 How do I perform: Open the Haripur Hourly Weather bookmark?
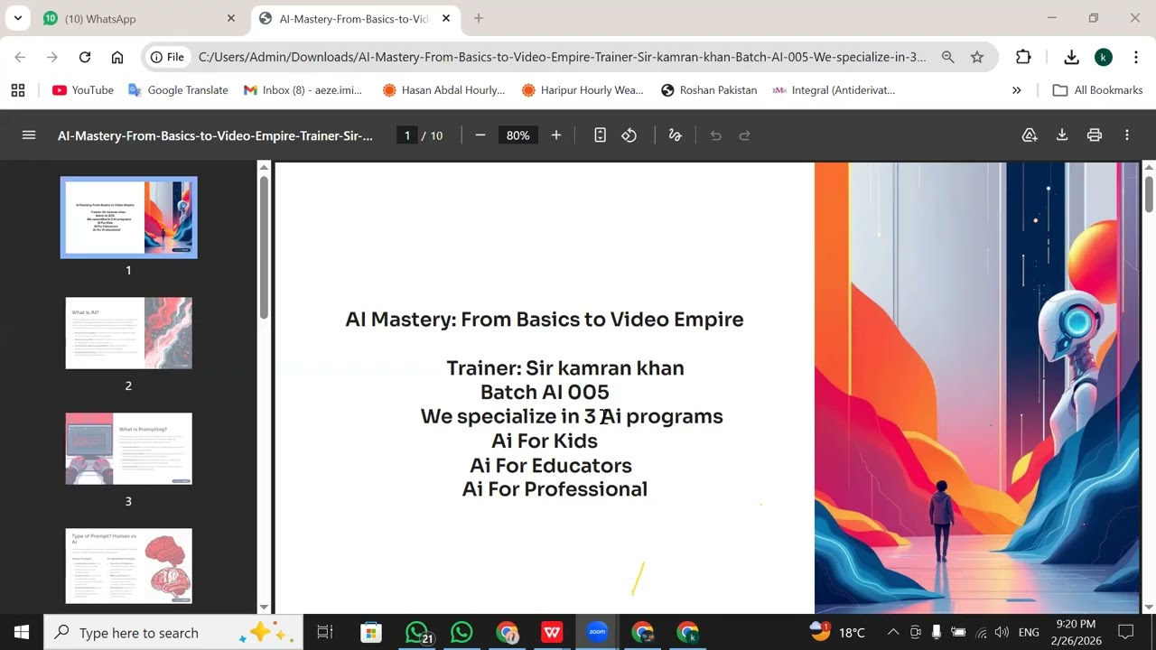point(583,90)
